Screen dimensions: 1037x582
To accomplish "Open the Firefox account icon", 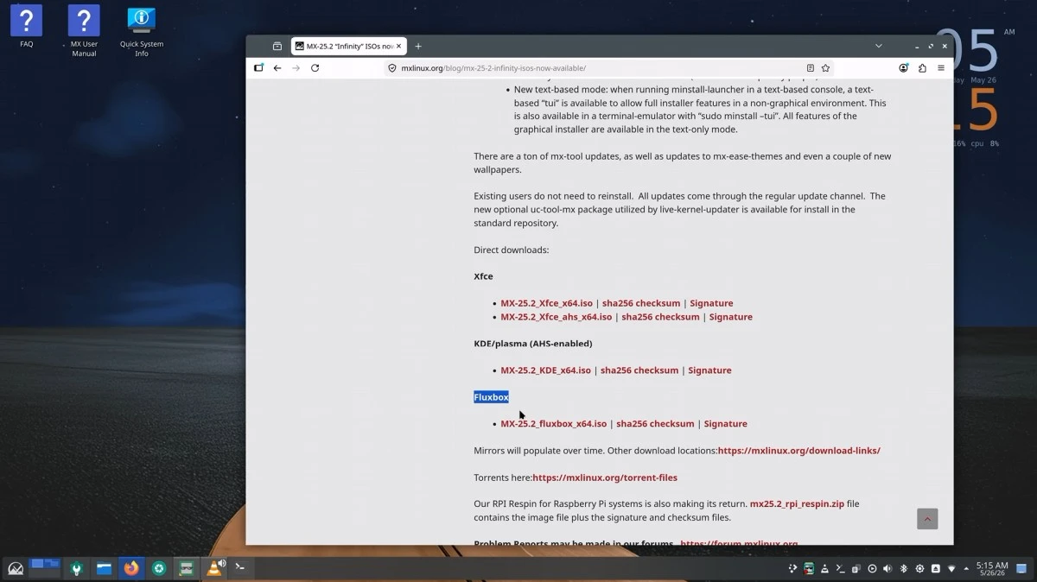I will click(x=904, y=68).
